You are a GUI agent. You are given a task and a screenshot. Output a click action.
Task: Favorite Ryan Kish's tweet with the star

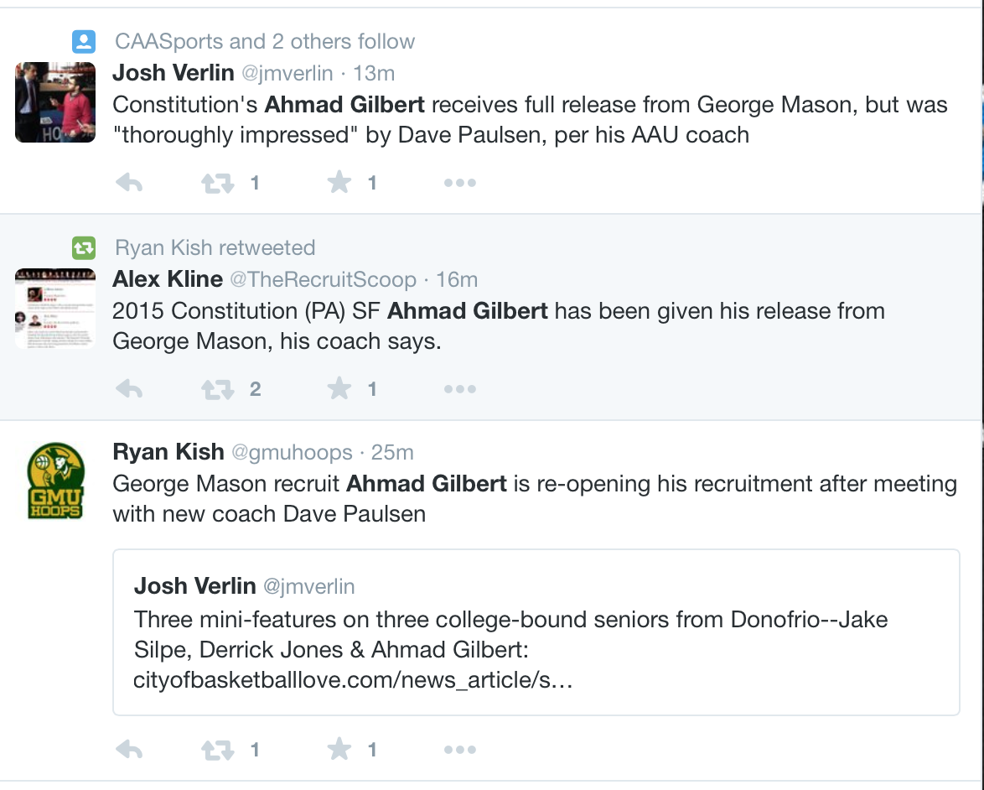point(339,749)
